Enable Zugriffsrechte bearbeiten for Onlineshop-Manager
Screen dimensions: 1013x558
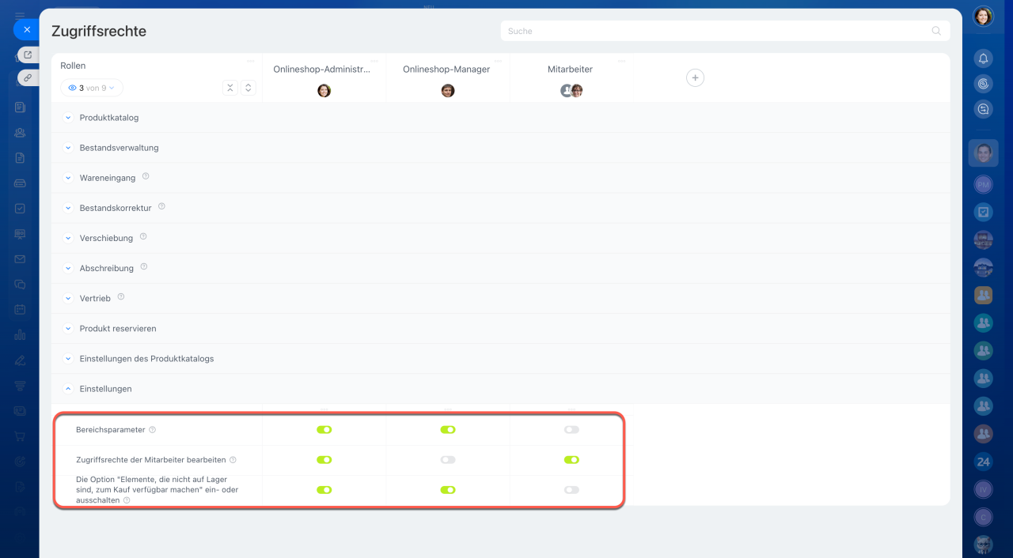[448, 460]
